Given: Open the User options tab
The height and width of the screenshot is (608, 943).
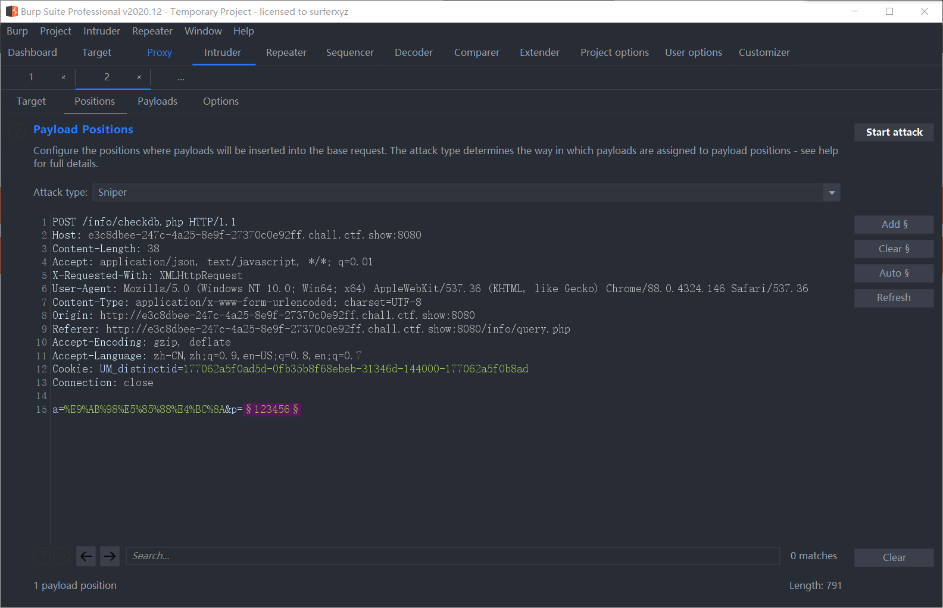Looking at the screenshot, I should coord(694,52).
